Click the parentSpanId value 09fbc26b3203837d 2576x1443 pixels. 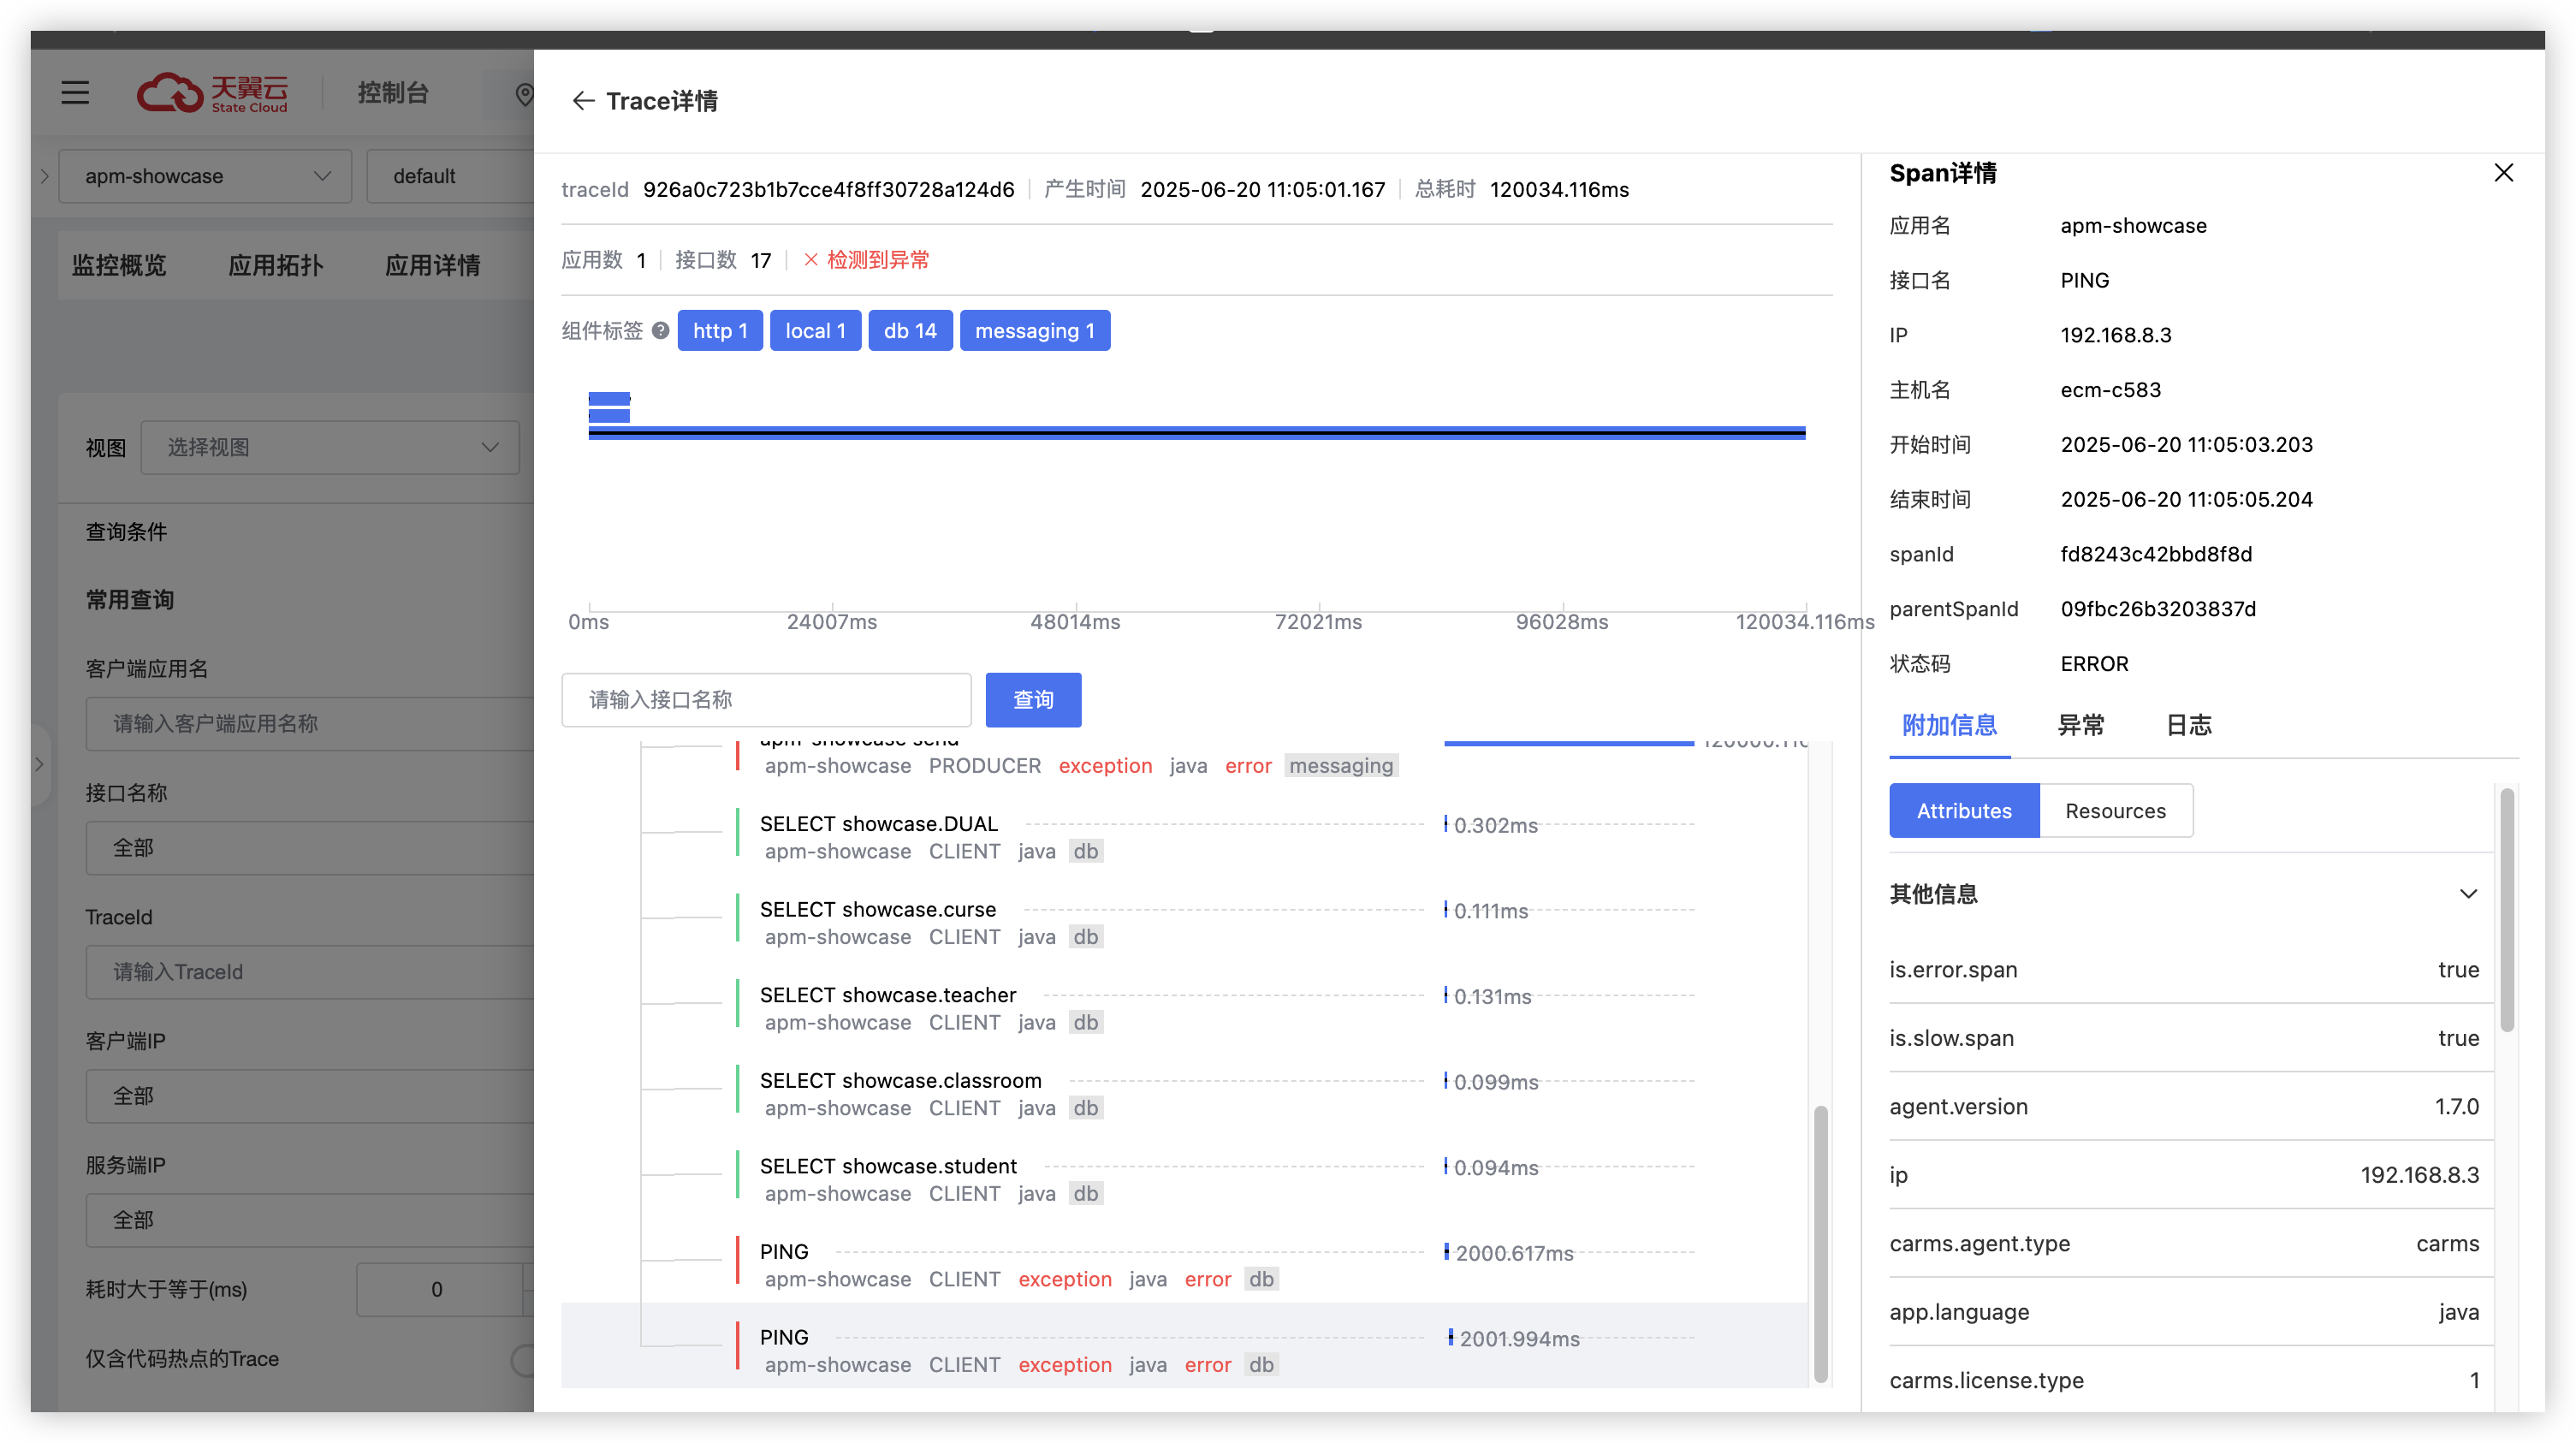click(x=2158, y=610)
